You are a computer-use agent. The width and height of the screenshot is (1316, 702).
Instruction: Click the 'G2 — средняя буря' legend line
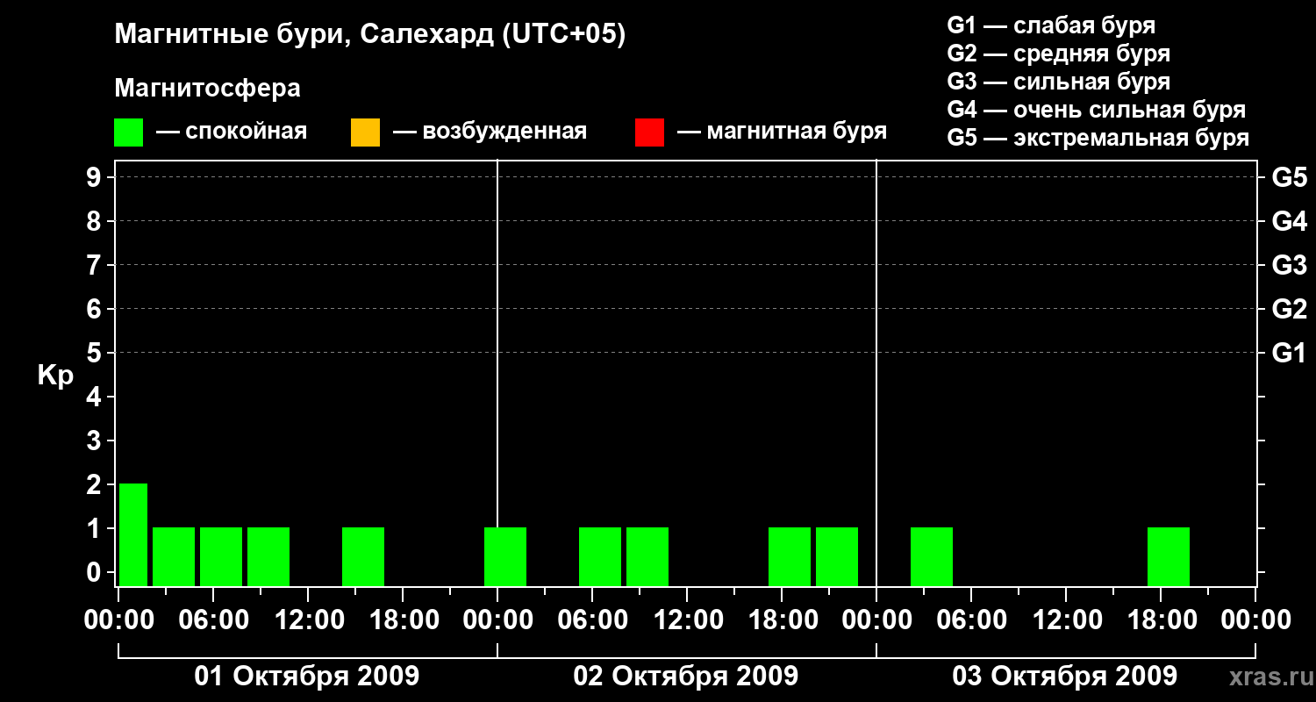pos(1058,54)
